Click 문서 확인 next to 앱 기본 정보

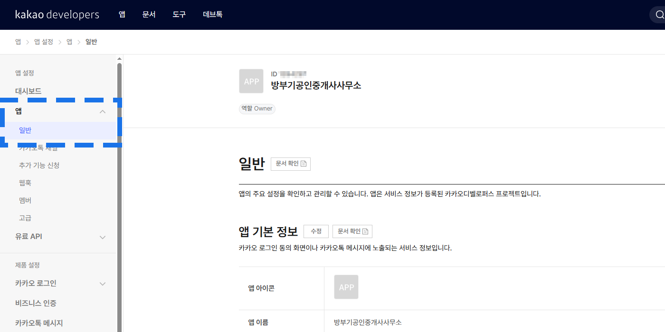coord(352,231)
